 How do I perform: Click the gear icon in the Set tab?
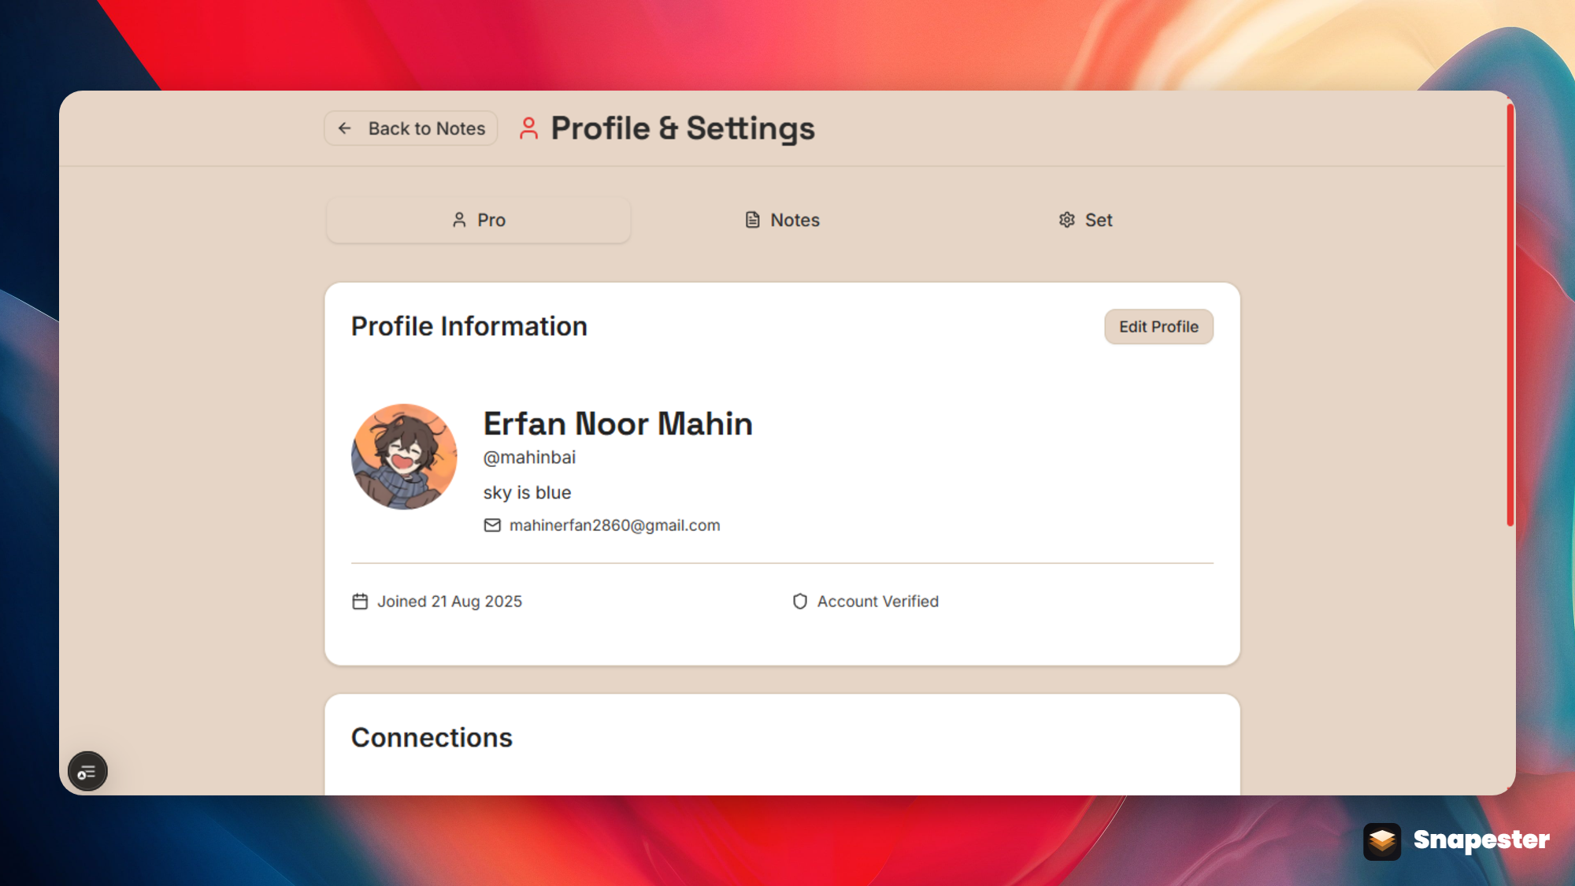pos(1066,220)
